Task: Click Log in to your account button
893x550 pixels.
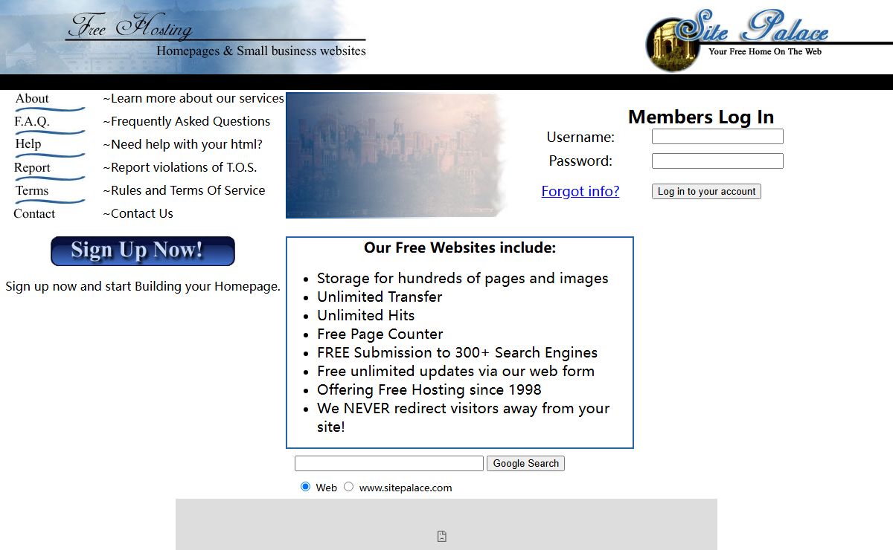Action: pos(706,191)
